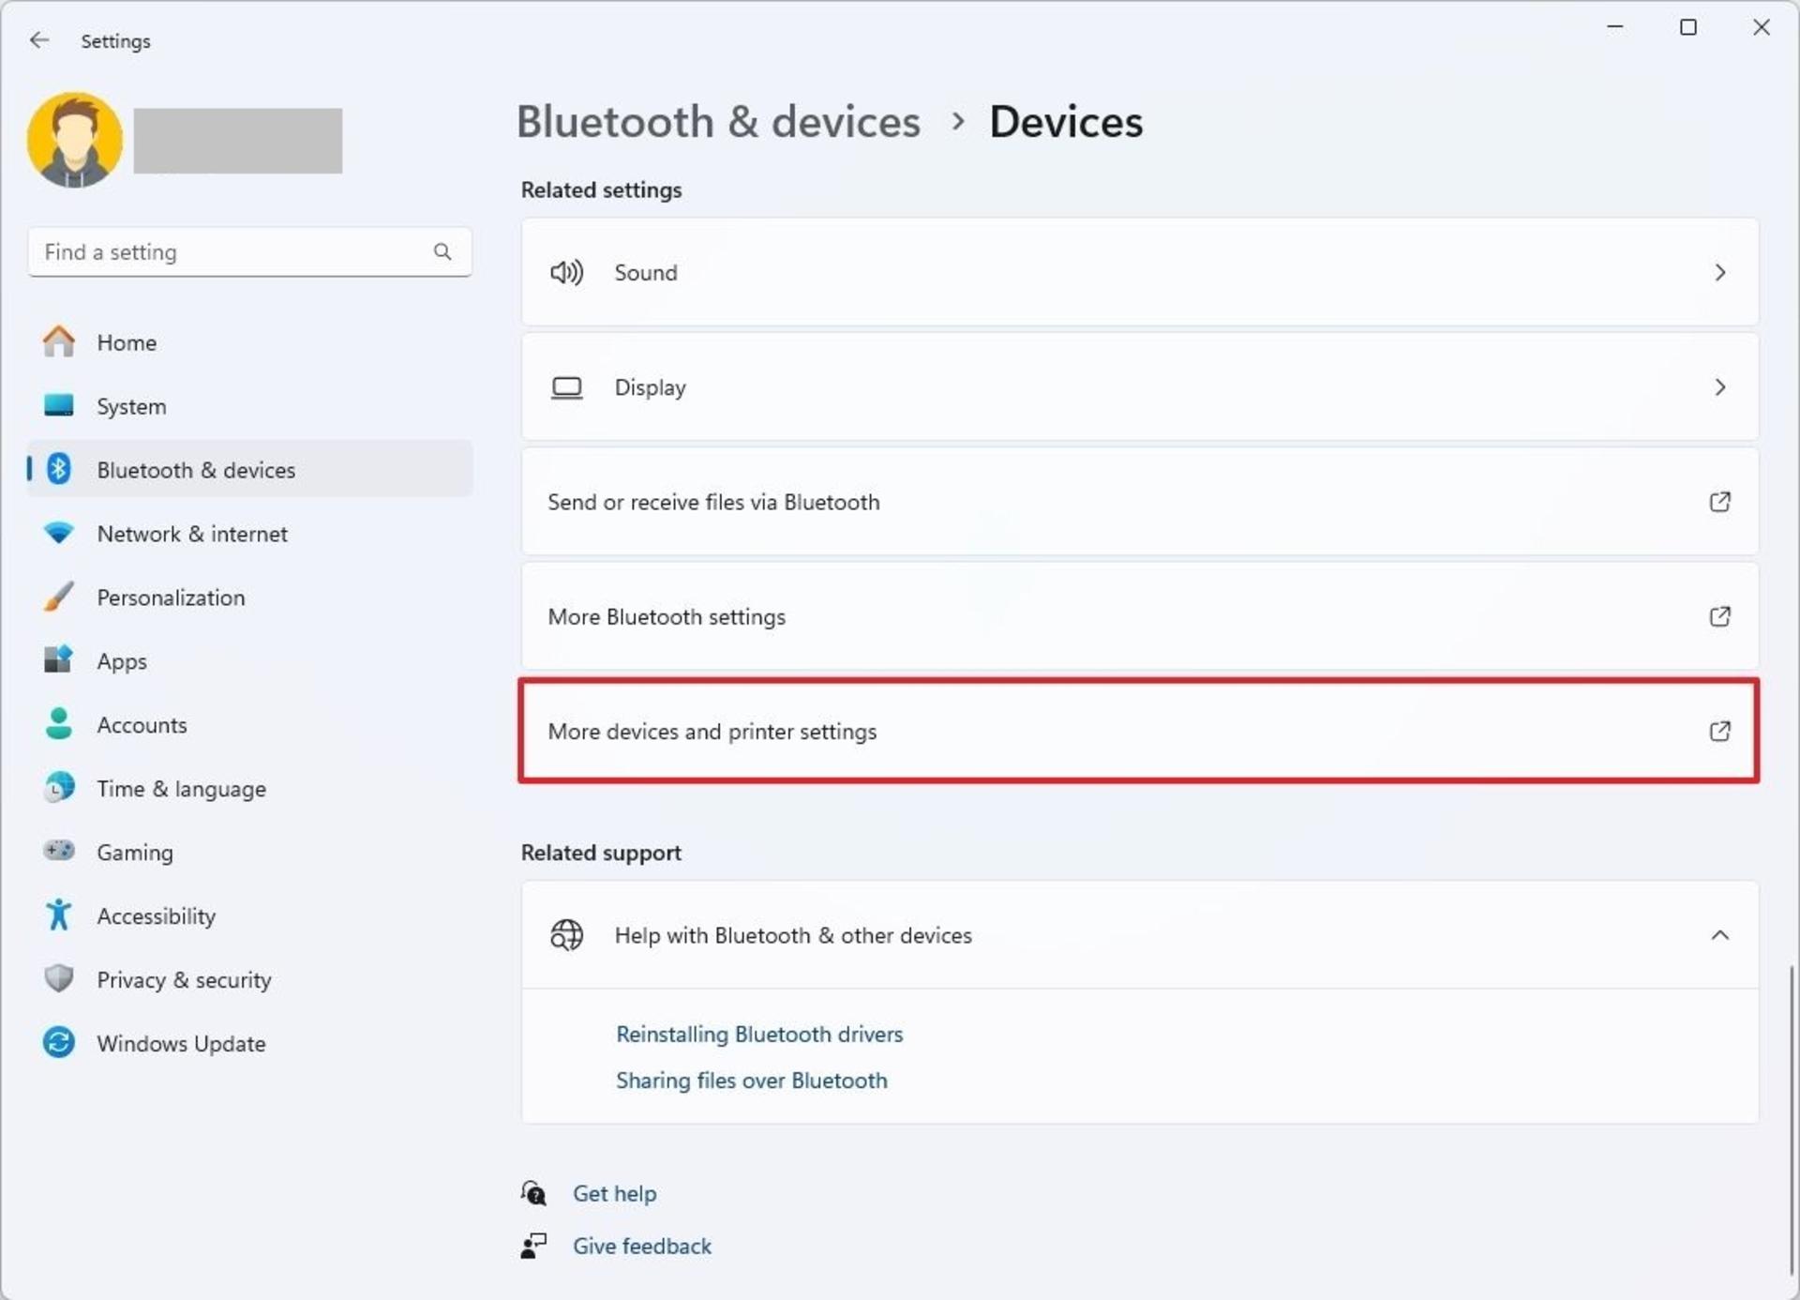Click the Bluetooth icon in sidebar

coord(58,469)
